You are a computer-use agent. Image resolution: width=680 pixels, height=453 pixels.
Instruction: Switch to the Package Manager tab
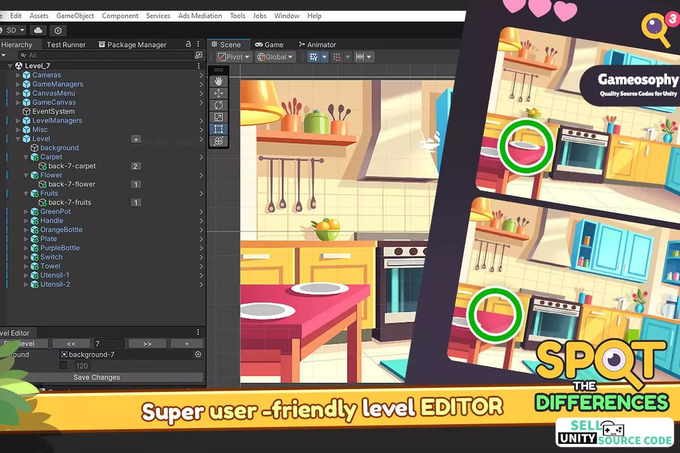[x=133, y=44]
